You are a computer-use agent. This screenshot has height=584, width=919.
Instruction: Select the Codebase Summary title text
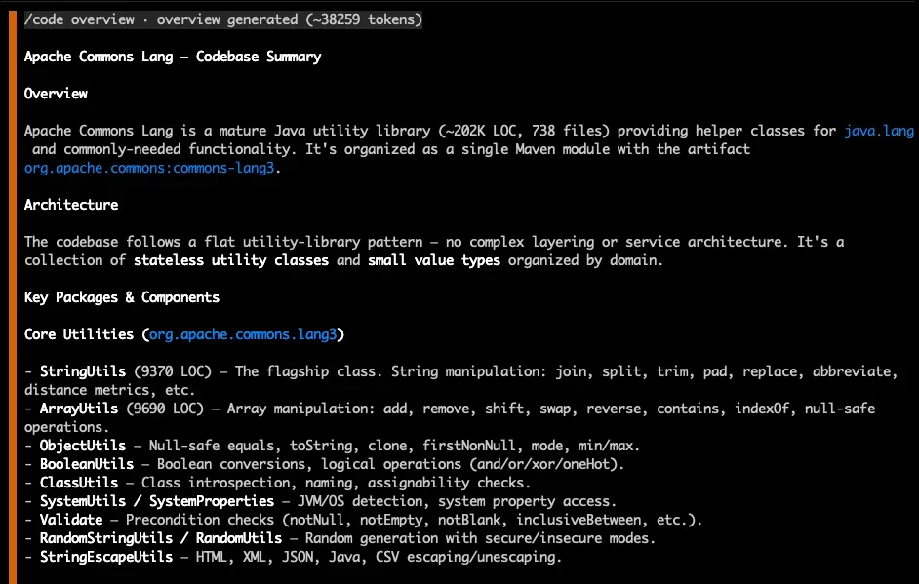coord(259,57)
